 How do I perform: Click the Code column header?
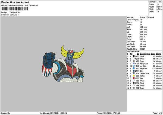(153, 54)
